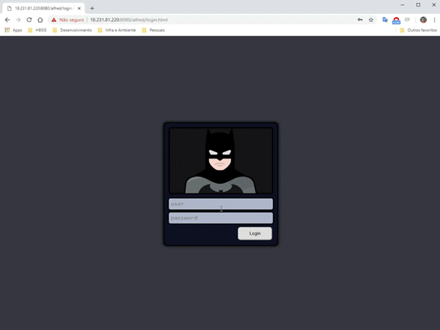Close the browser window
The height and width of the screenshot is (330, 440).
click(x=433, y=5)
